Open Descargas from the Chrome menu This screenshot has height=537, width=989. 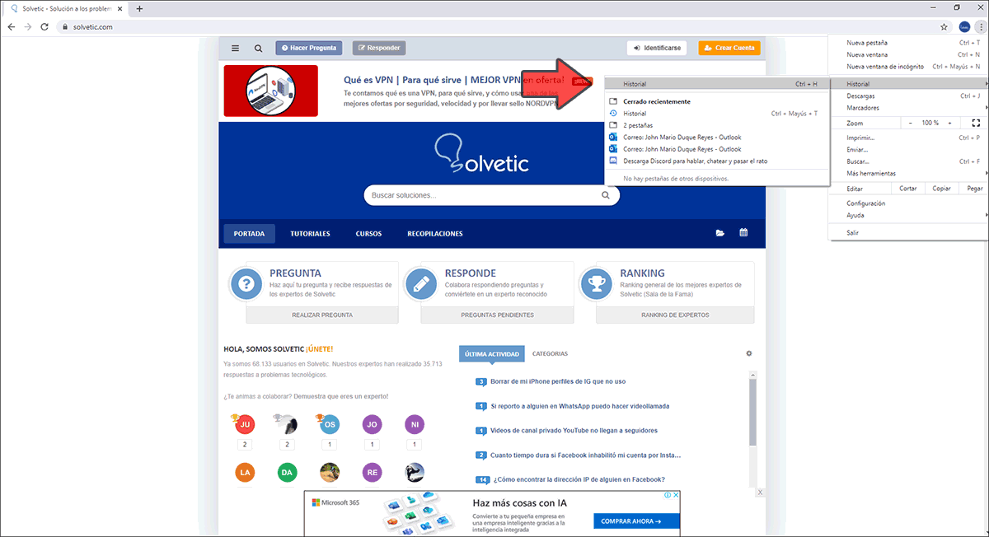tap(908, 96)
